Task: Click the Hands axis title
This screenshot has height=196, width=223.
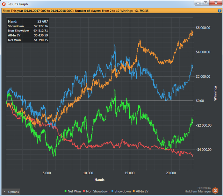Action: coord(99,180)
